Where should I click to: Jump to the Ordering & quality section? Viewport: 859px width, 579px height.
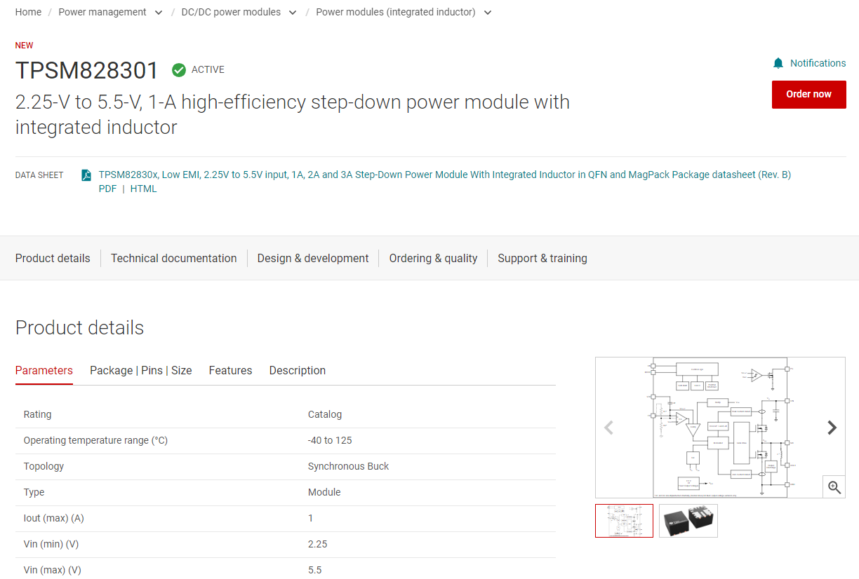(x=433, y=258)
